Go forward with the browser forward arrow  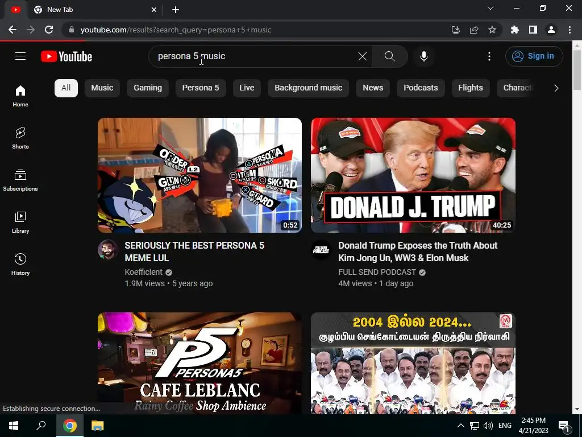[x=31, y=30]
